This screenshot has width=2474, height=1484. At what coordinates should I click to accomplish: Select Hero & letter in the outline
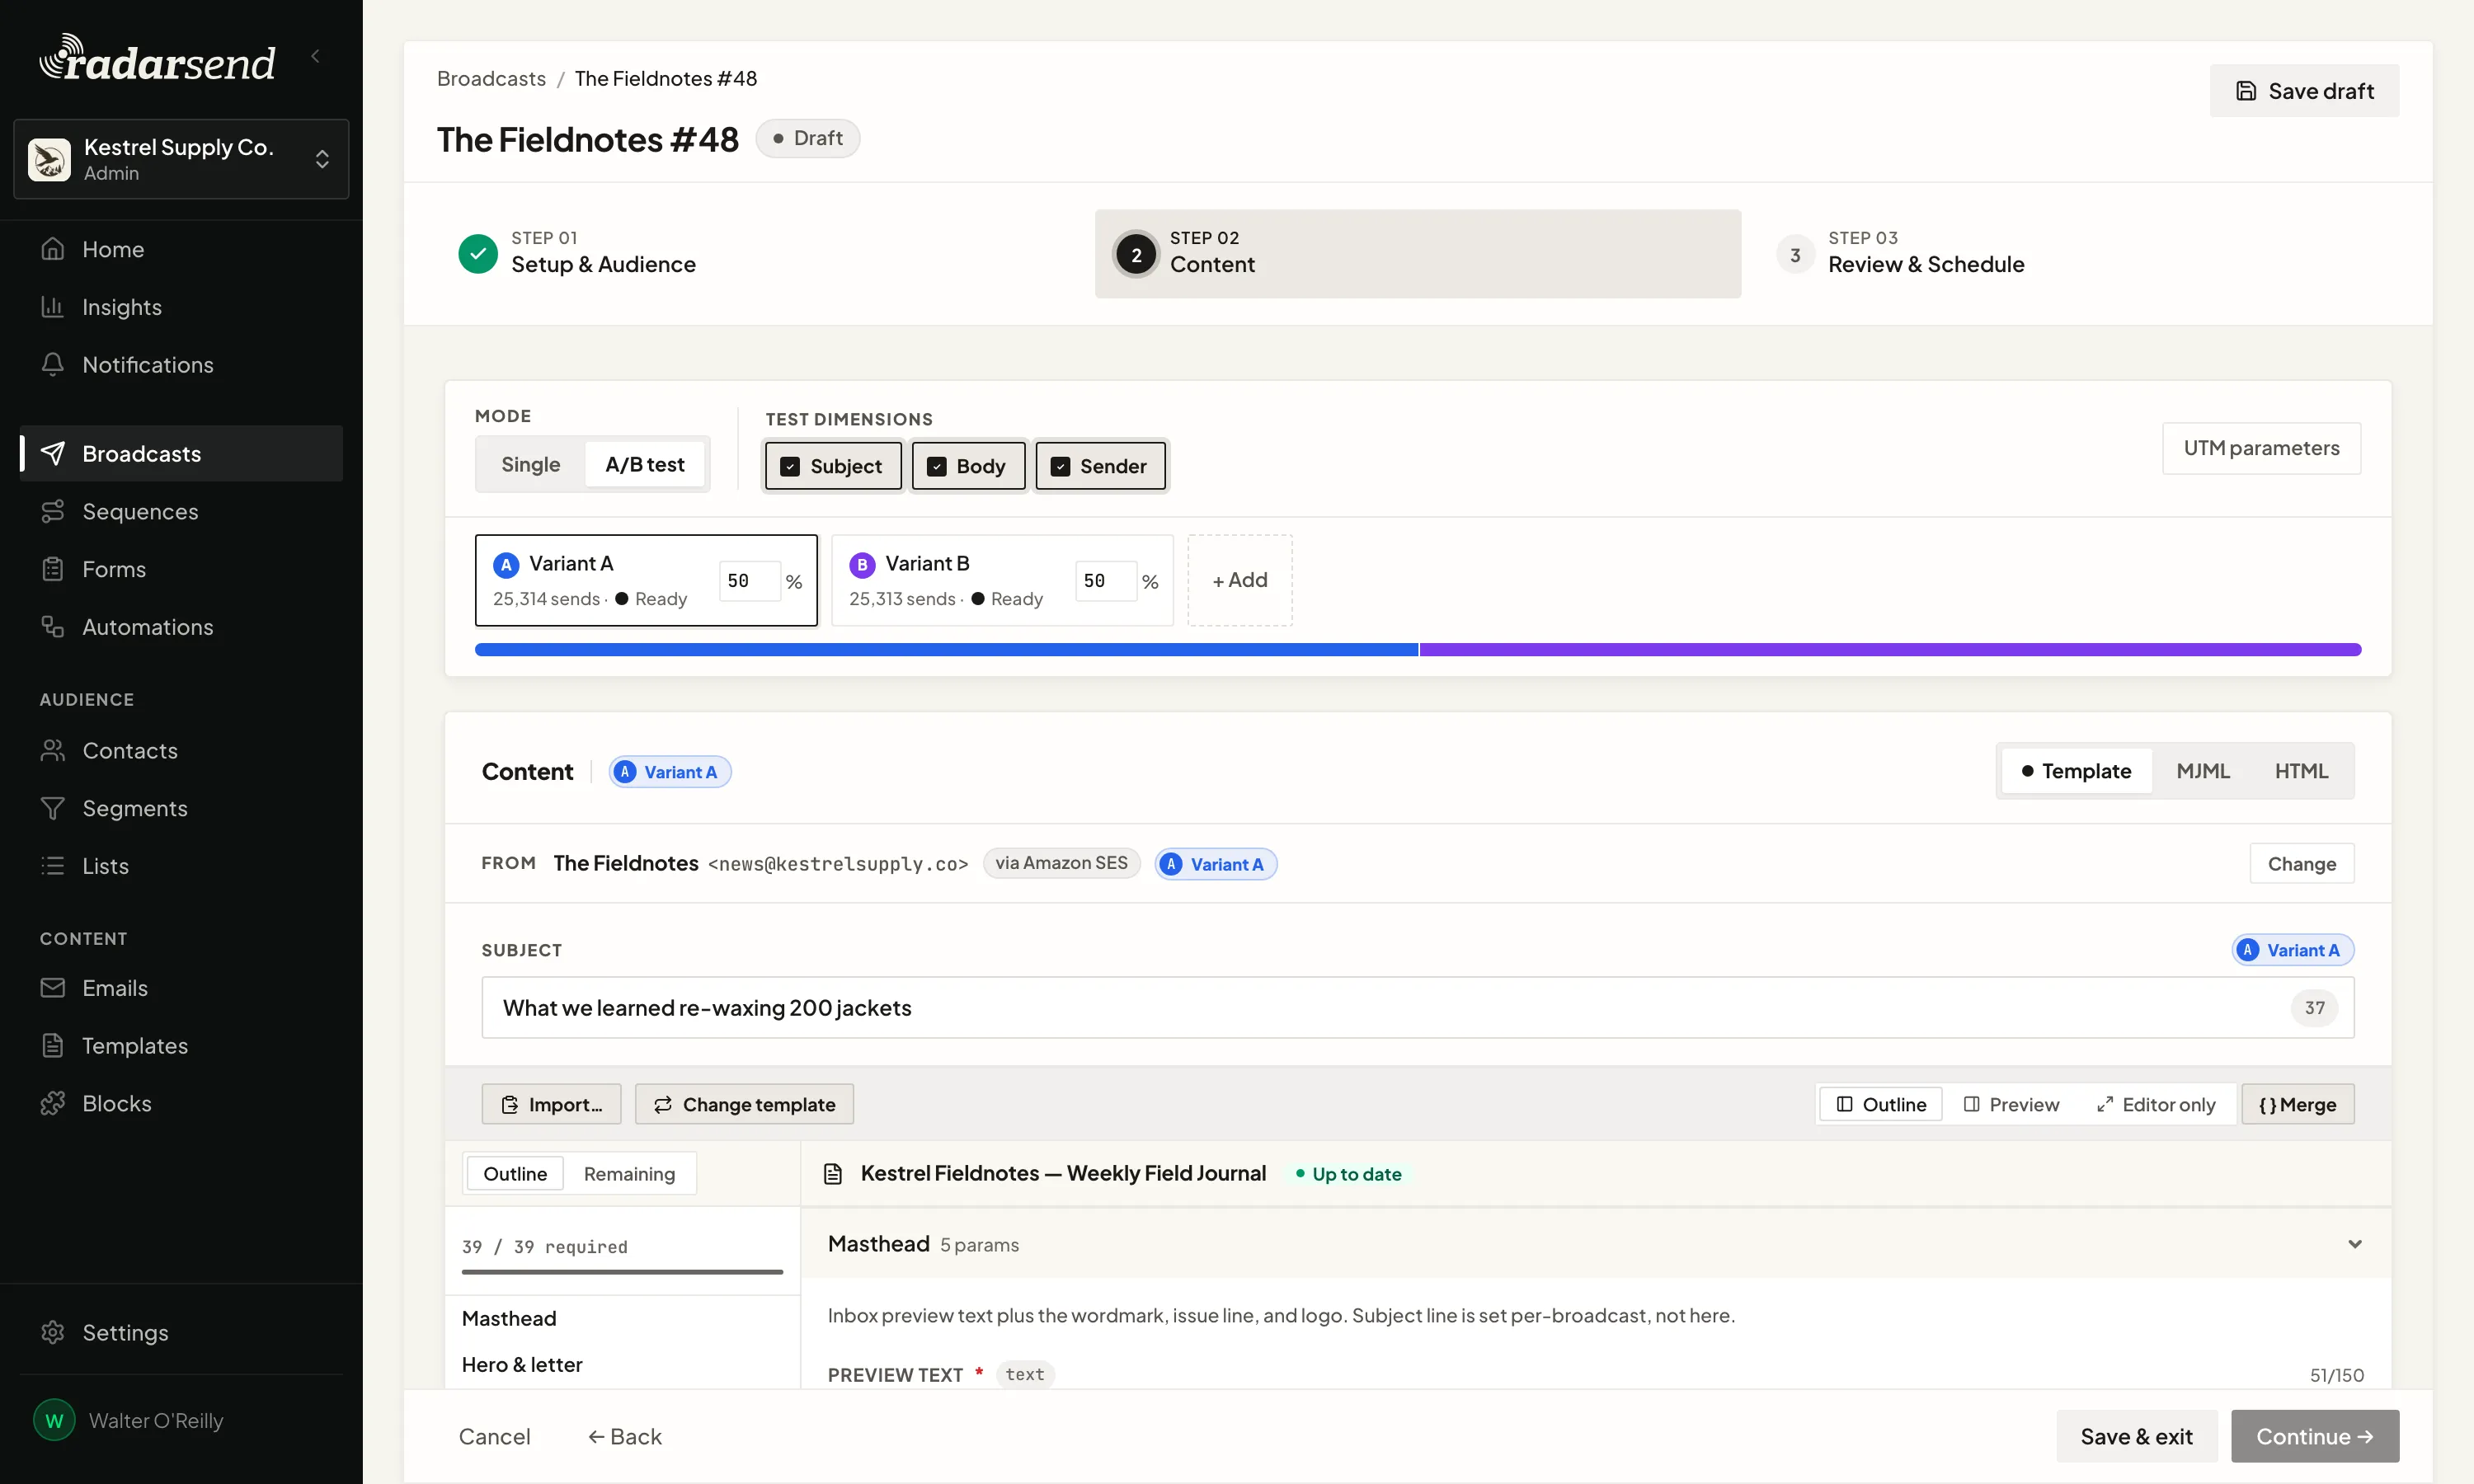pos(622,1365)
